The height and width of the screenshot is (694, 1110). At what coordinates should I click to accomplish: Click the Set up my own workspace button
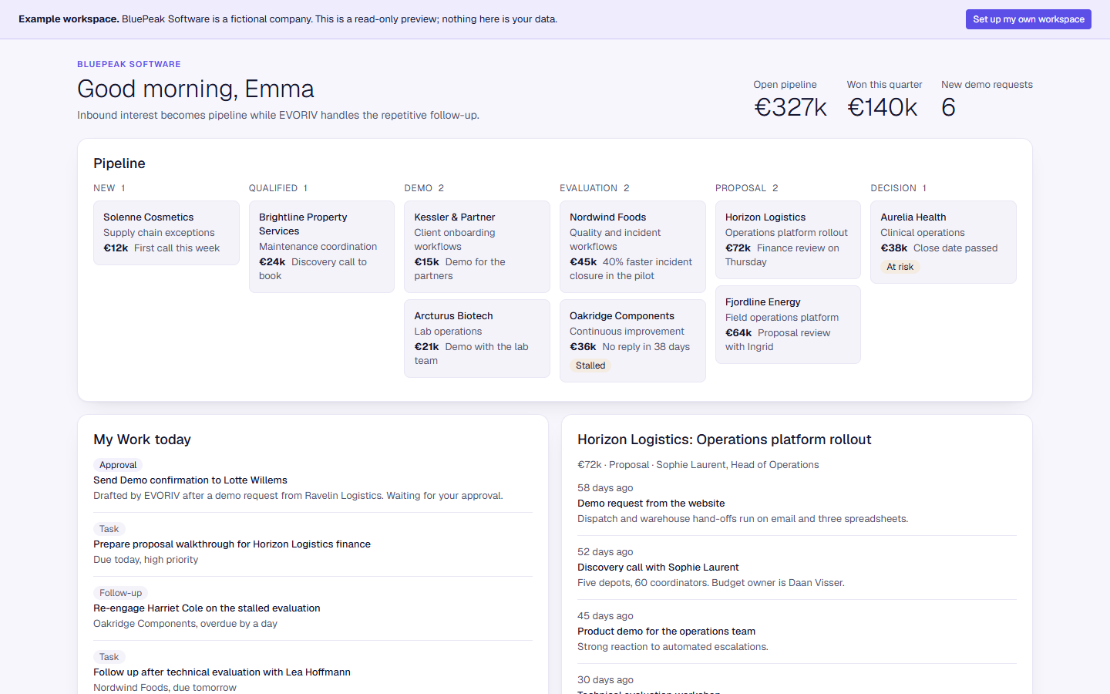coord(1028,19)
